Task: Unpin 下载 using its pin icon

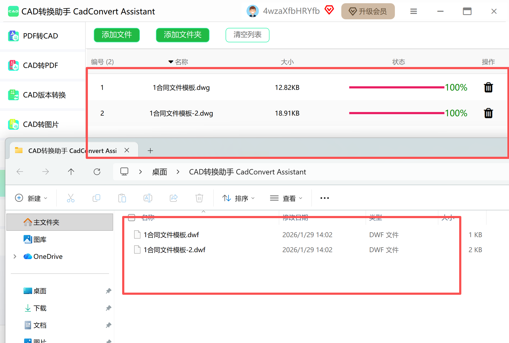Action: tap(108, 308)
